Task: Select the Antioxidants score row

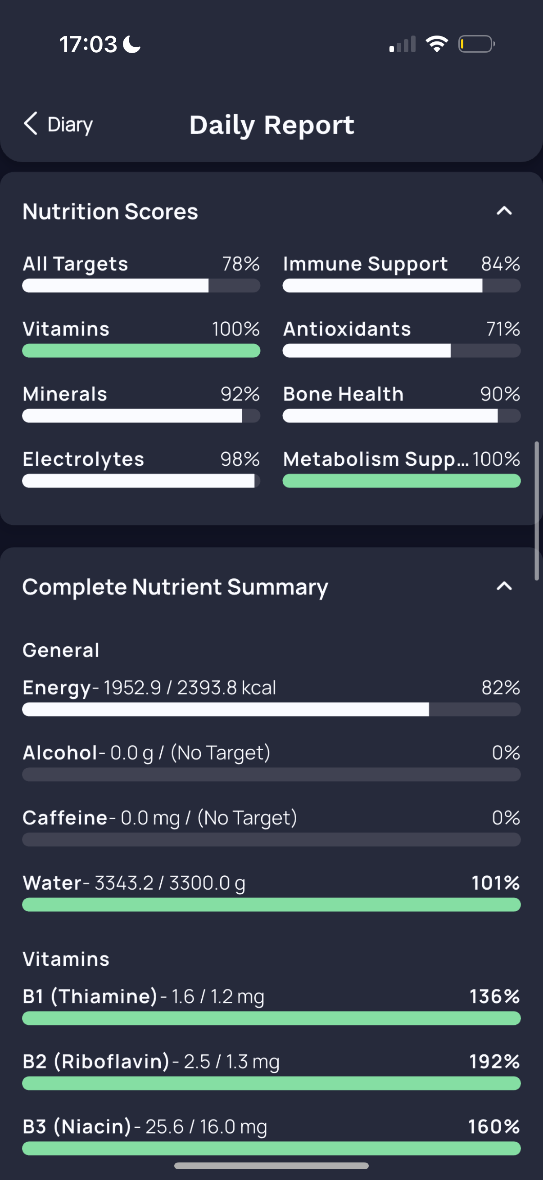Action: coord(402,338)
